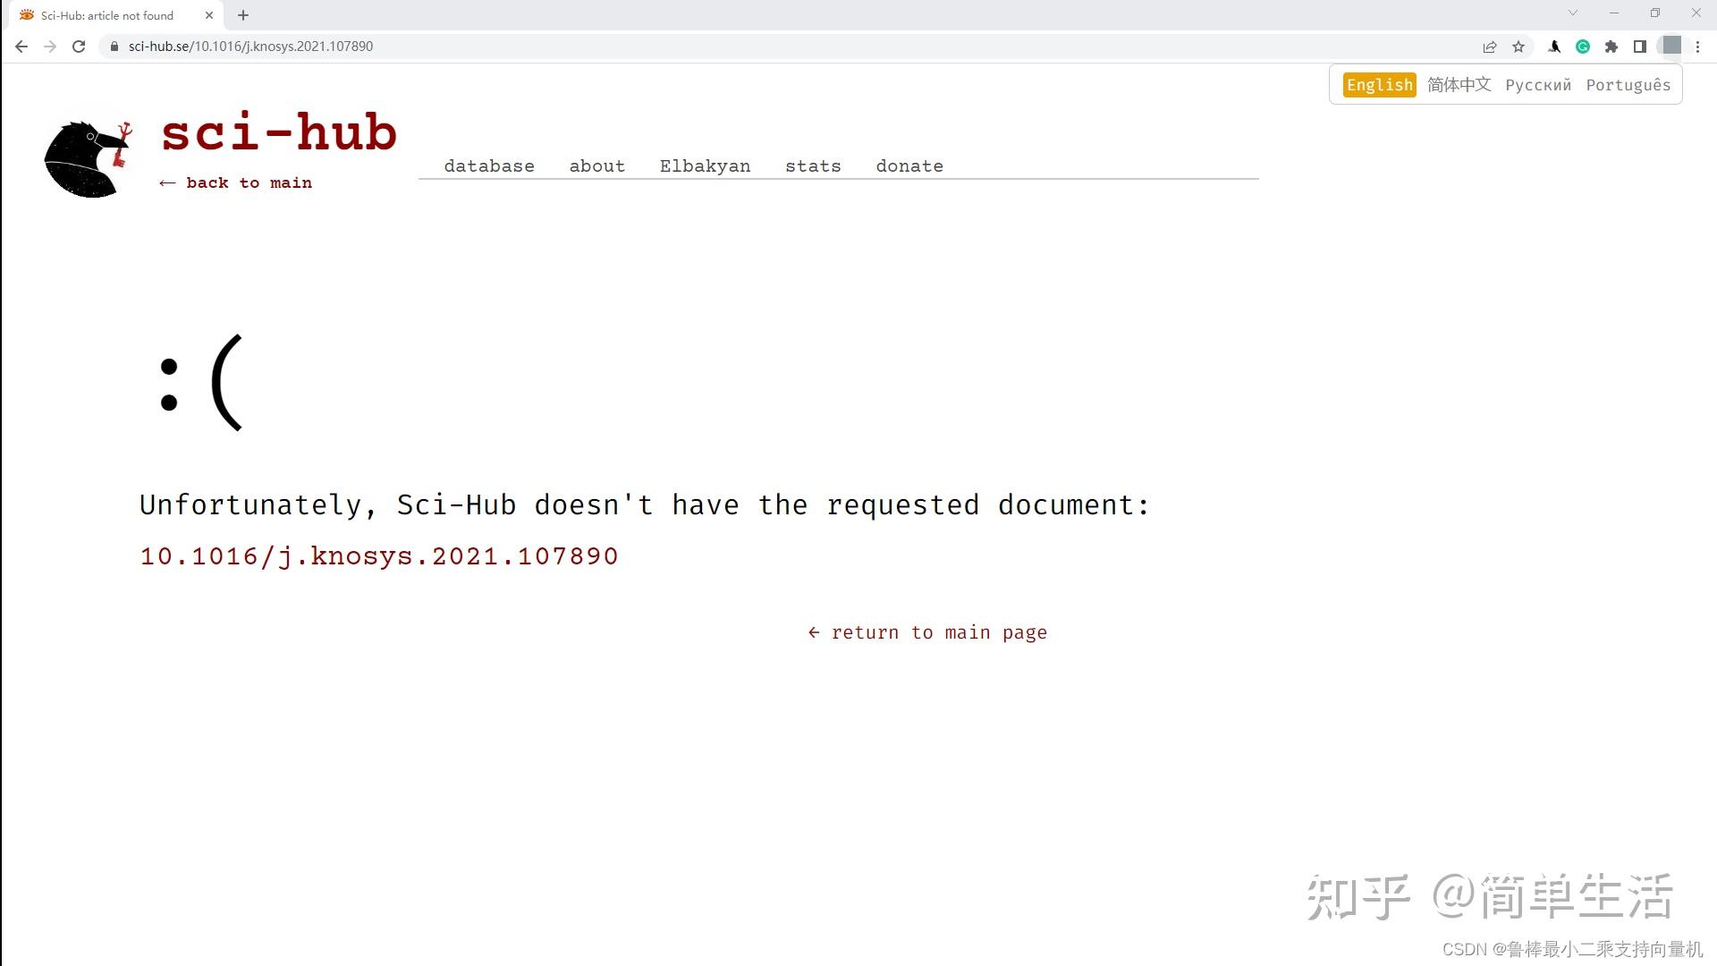Open the Grammarly extension icon

(1583, 47)
